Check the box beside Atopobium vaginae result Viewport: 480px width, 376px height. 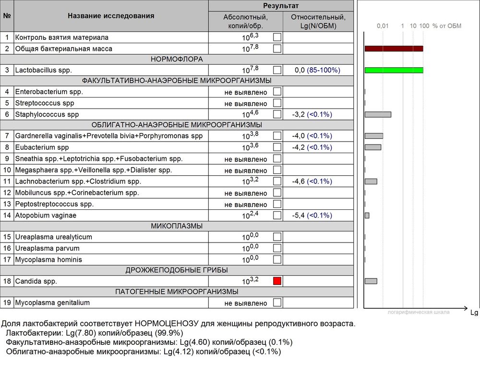click(277, 216)
